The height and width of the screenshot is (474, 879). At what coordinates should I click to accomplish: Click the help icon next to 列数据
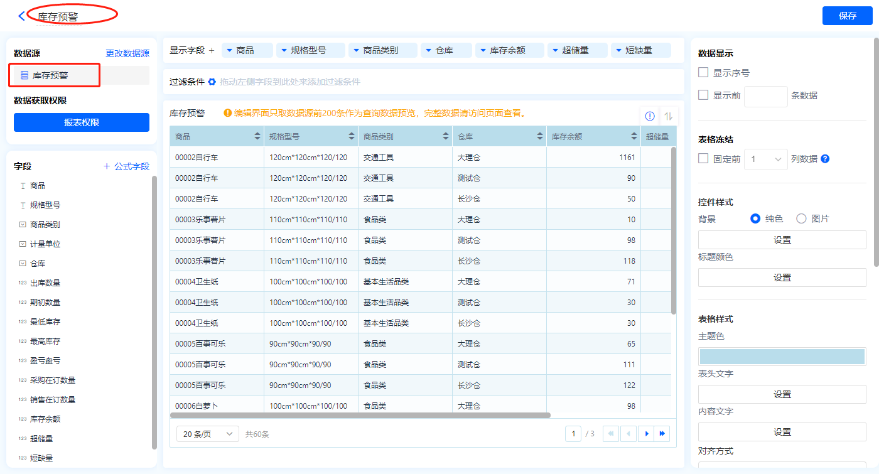(825, 159)
